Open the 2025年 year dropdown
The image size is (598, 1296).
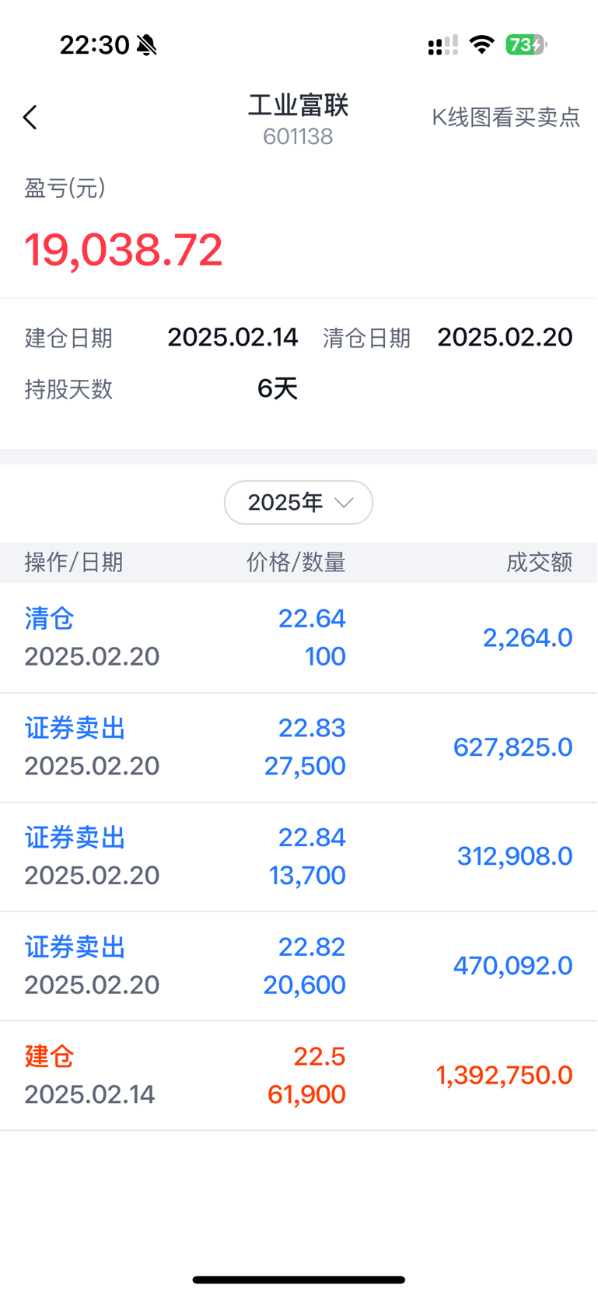click(x=299, y=503)
